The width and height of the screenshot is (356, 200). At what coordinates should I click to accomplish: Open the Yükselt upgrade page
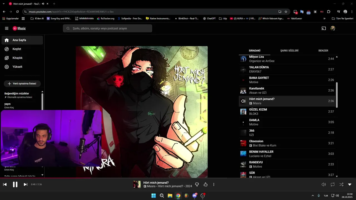pos(22,67)
